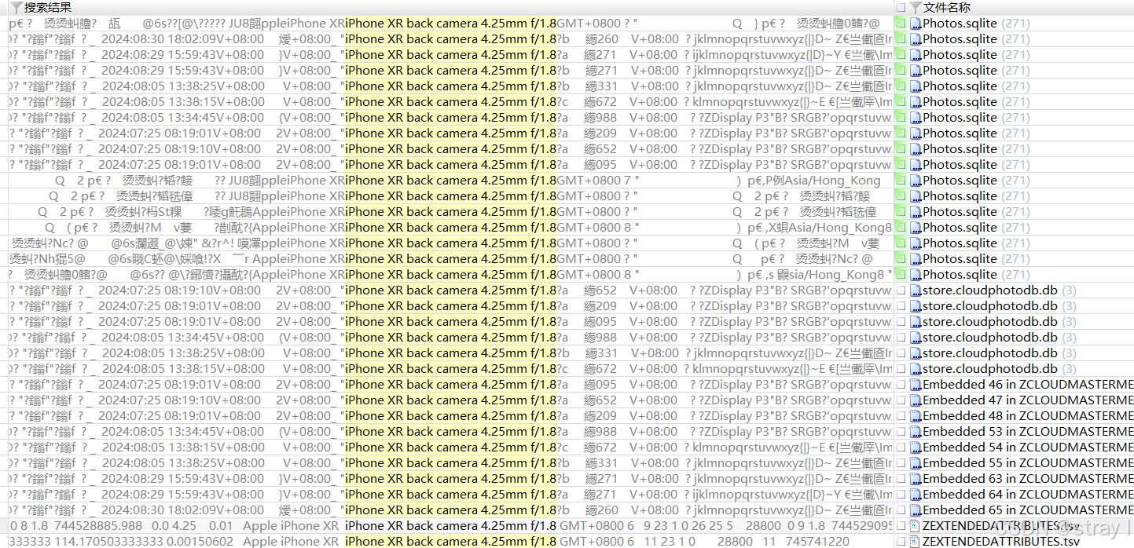
Task: Tick the checkbox for Embedded 55
Action: (x=901, y=463)
